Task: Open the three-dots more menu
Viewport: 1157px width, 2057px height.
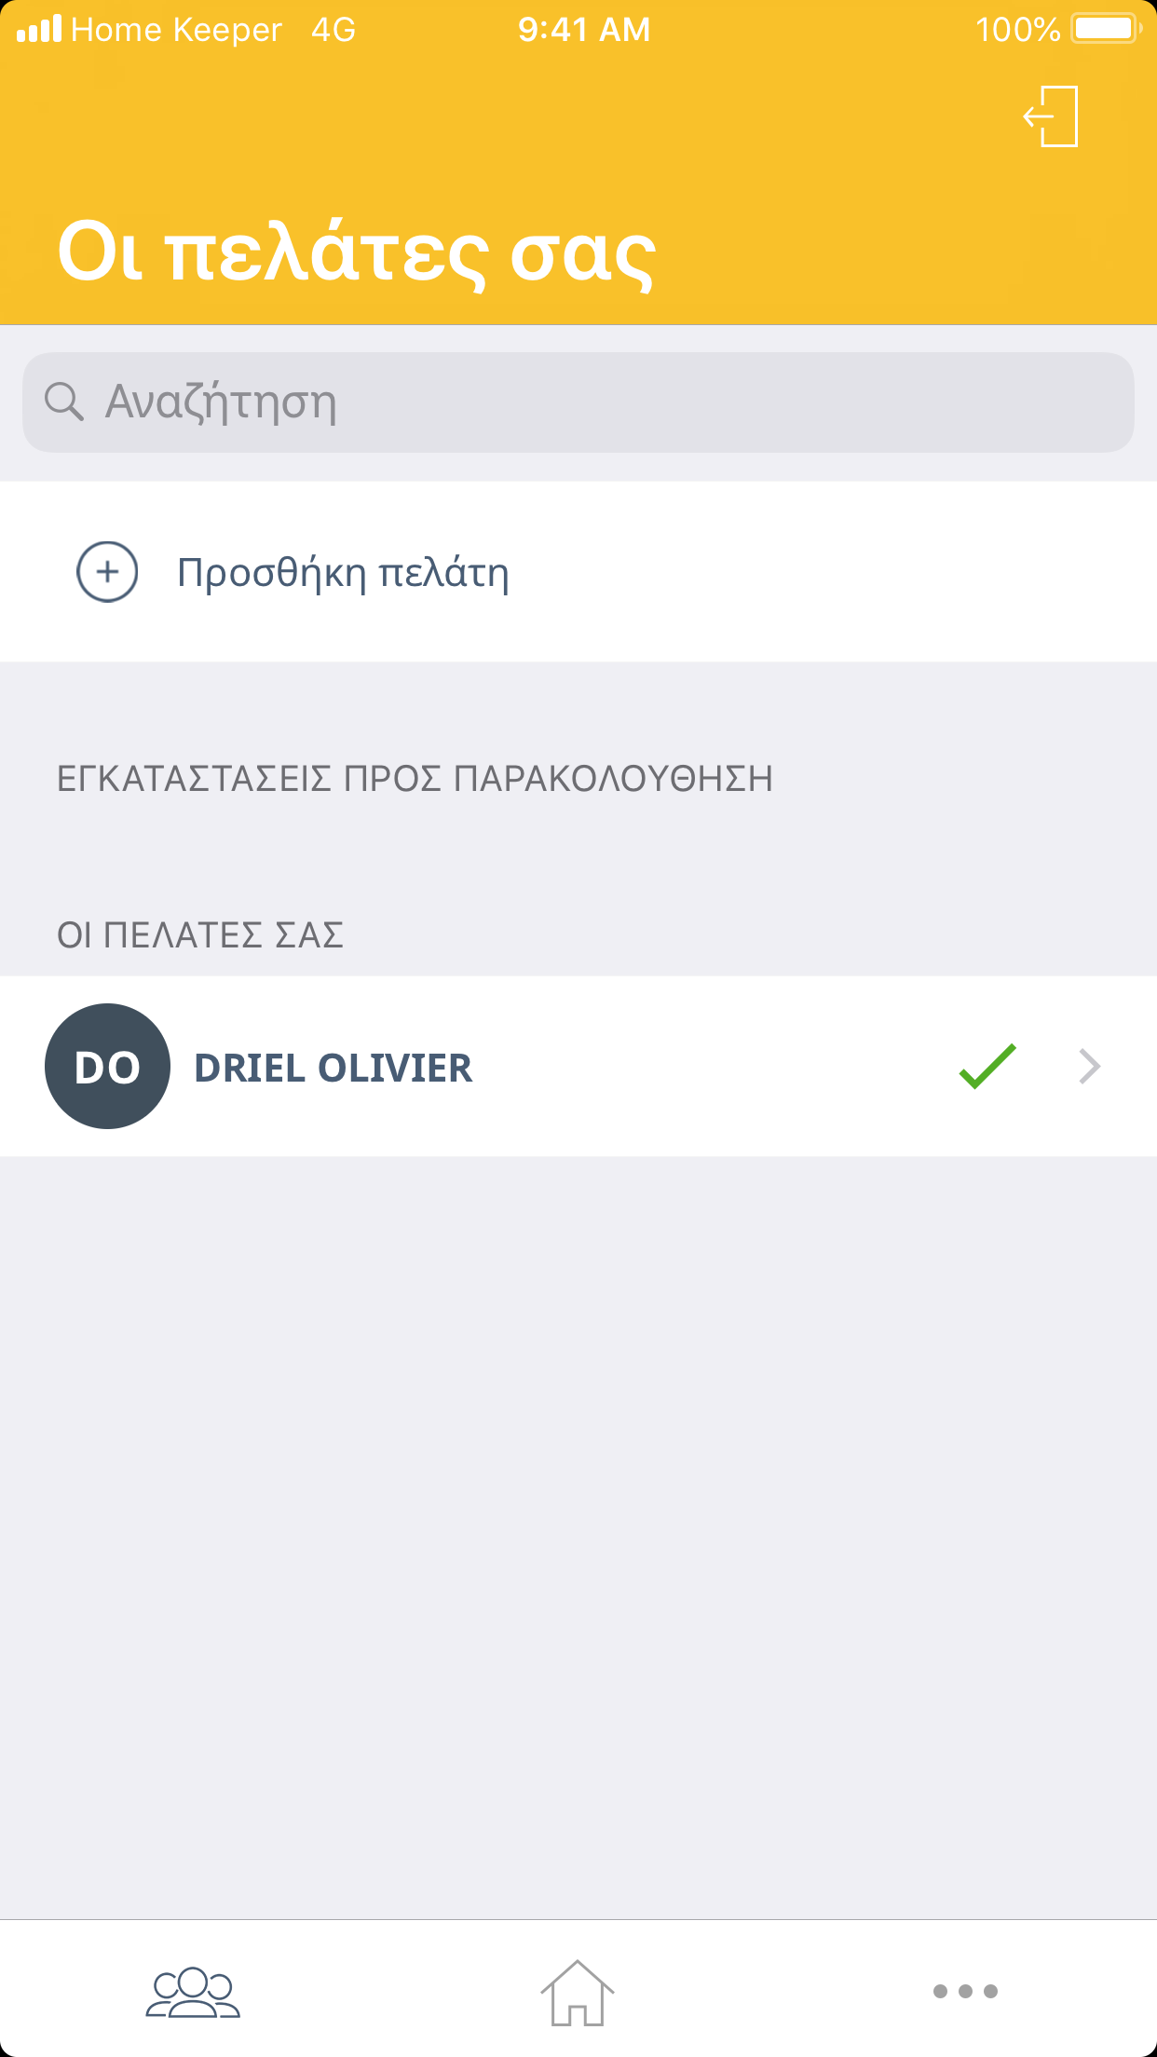Action: pos(965,1992)
